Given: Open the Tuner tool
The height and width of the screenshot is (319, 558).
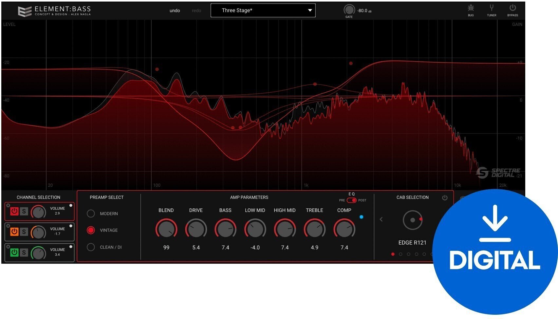Looking at the screenshot, I should click(x=491, y=8).
